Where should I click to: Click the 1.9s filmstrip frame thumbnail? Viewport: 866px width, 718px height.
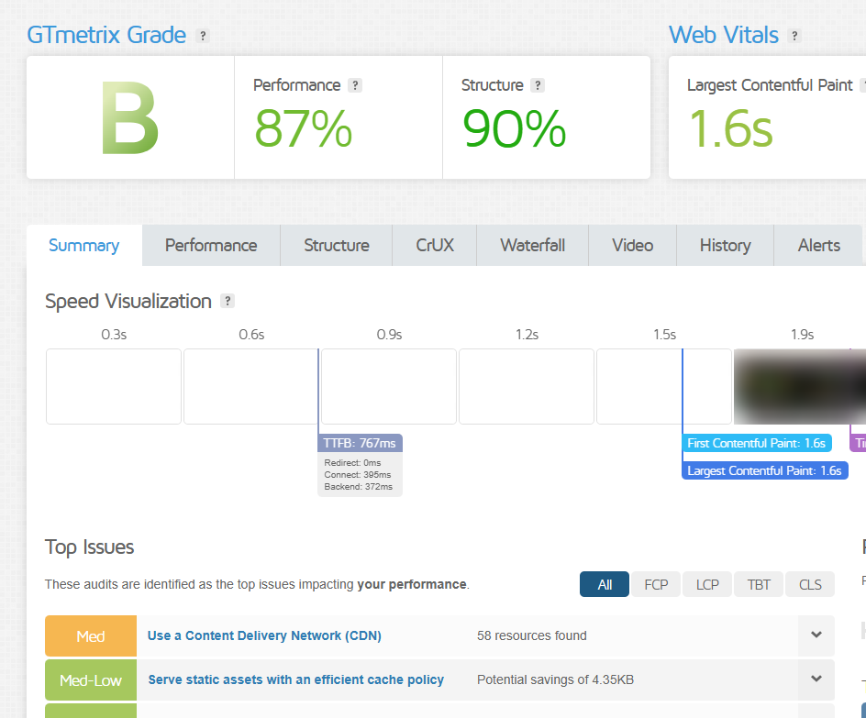(798, 386)
